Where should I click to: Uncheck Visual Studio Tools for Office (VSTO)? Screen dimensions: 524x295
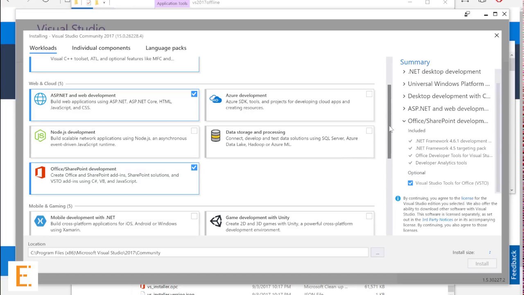(x=410, y=183)
